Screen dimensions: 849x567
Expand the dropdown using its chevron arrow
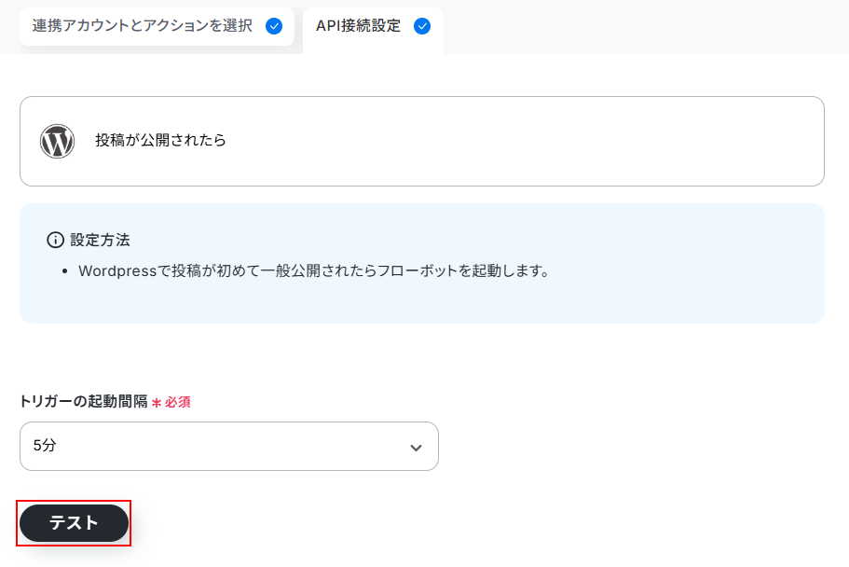(x=416, y=447)
